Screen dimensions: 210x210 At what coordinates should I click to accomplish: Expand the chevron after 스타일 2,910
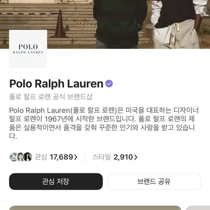[136, 157]
